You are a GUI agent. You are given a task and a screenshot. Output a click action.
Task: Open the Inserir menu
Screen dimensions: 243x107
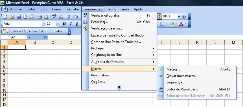pos(56,9)
